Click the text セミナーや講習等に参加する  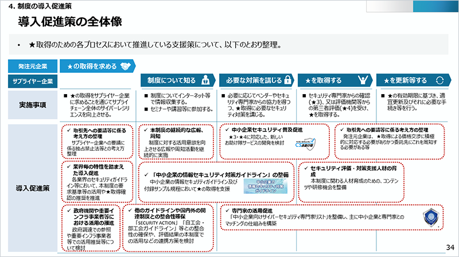[x=181, y=109]
